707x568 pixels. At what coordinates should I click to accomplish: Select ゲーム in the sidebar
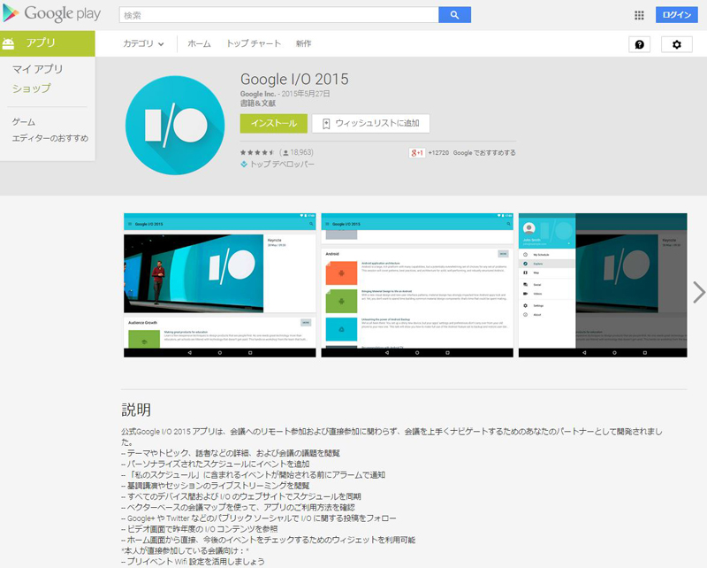pyautogui.click(x=24, y=122)
